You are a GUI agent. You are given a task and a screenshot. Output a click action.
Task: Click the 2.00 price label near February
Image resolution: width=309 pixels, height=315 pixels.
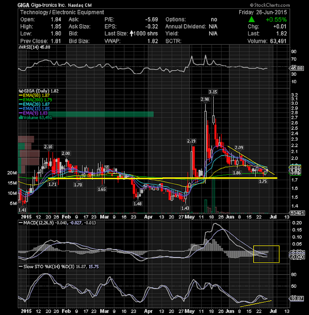(66, 154)
